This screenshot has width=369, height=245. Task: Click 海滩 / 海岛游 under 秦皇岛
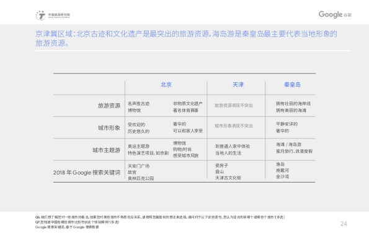(x=288, y=144)
